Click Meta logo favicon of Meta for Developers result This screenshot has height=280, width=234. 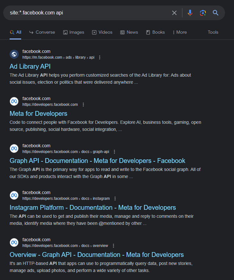(14, 101)
